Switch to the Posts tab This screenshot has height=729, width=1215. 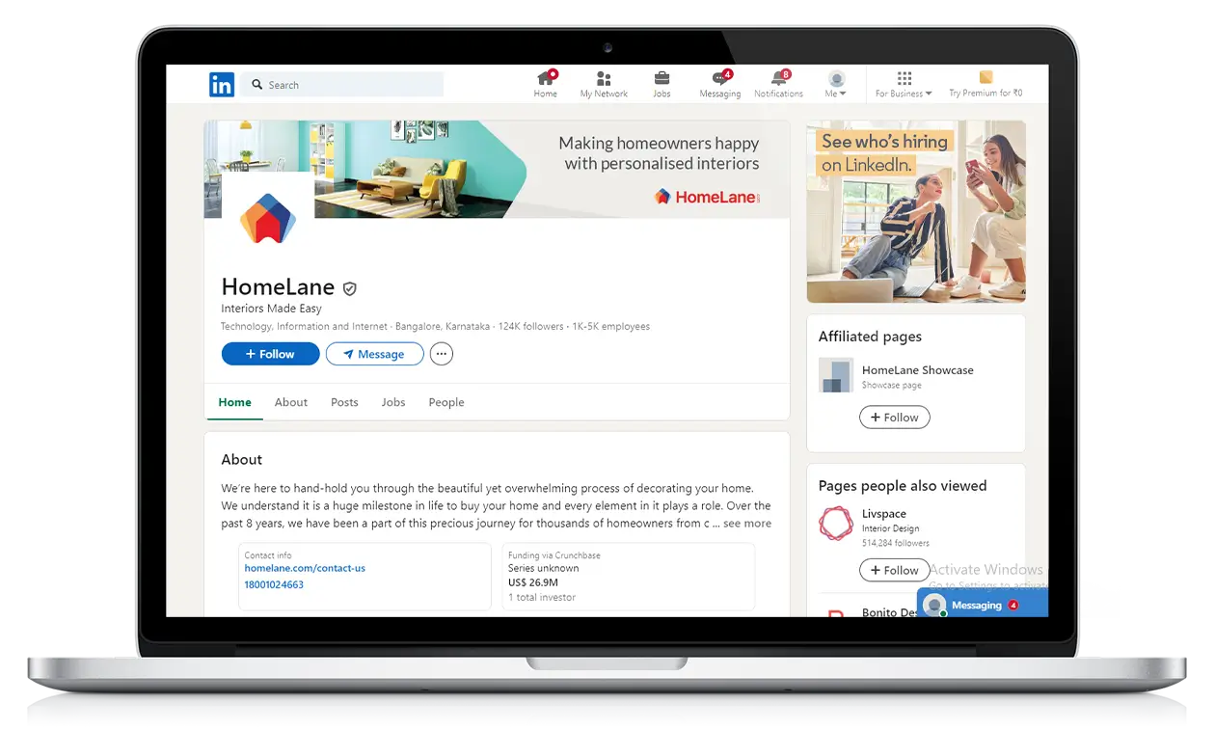(344, 402)
